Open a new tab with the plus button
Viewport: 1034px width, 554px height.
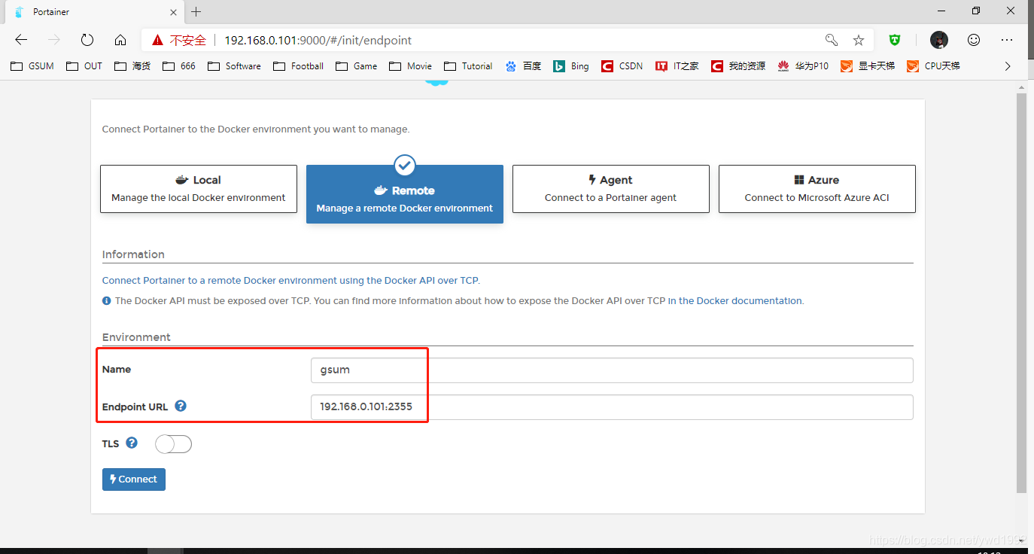(x=196, y=11)
